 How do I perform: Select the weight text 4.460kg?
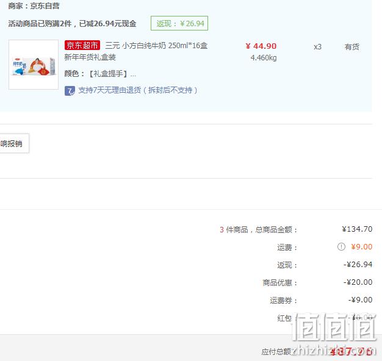(x=264, y=58)
